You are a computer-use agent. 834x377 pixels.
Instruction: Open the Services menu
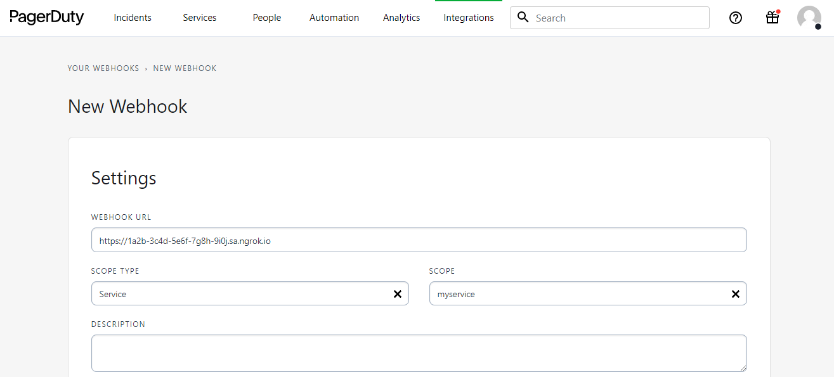[199, 18]
